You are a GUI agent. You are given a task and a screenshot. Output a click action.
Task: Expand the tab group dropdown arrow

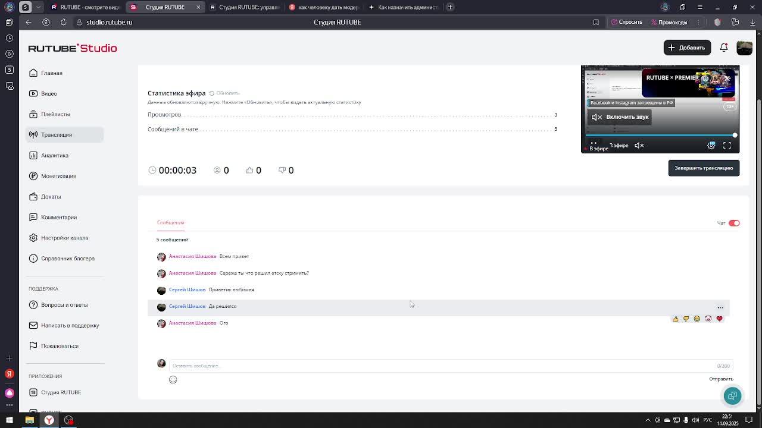(x=39, y=7)
